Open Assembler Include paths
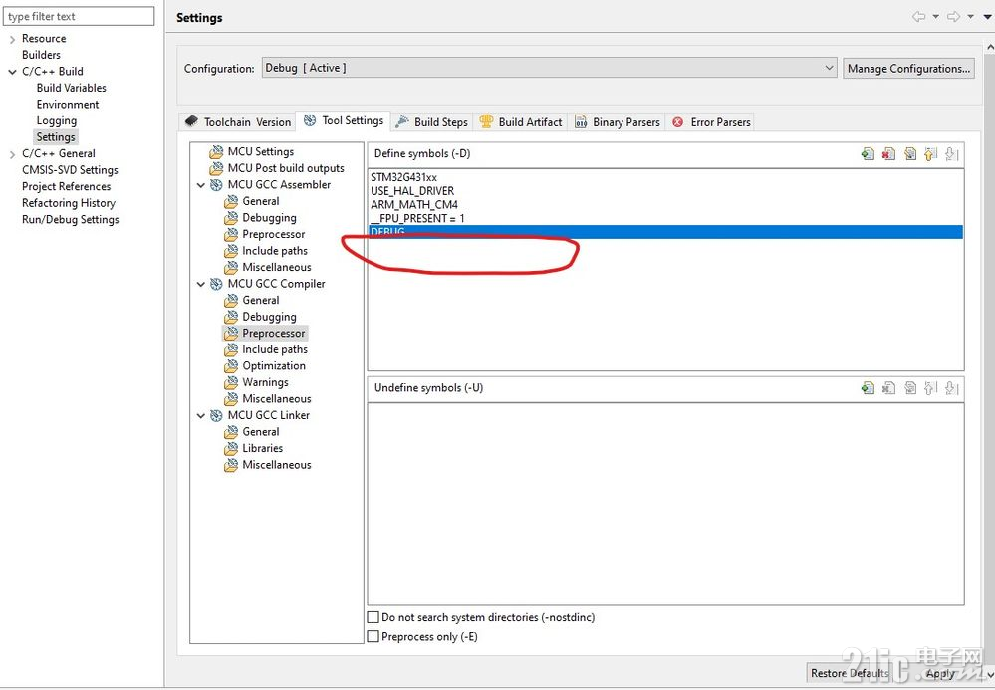The height and width of the screenshot is (690, 995). [275, 251]
